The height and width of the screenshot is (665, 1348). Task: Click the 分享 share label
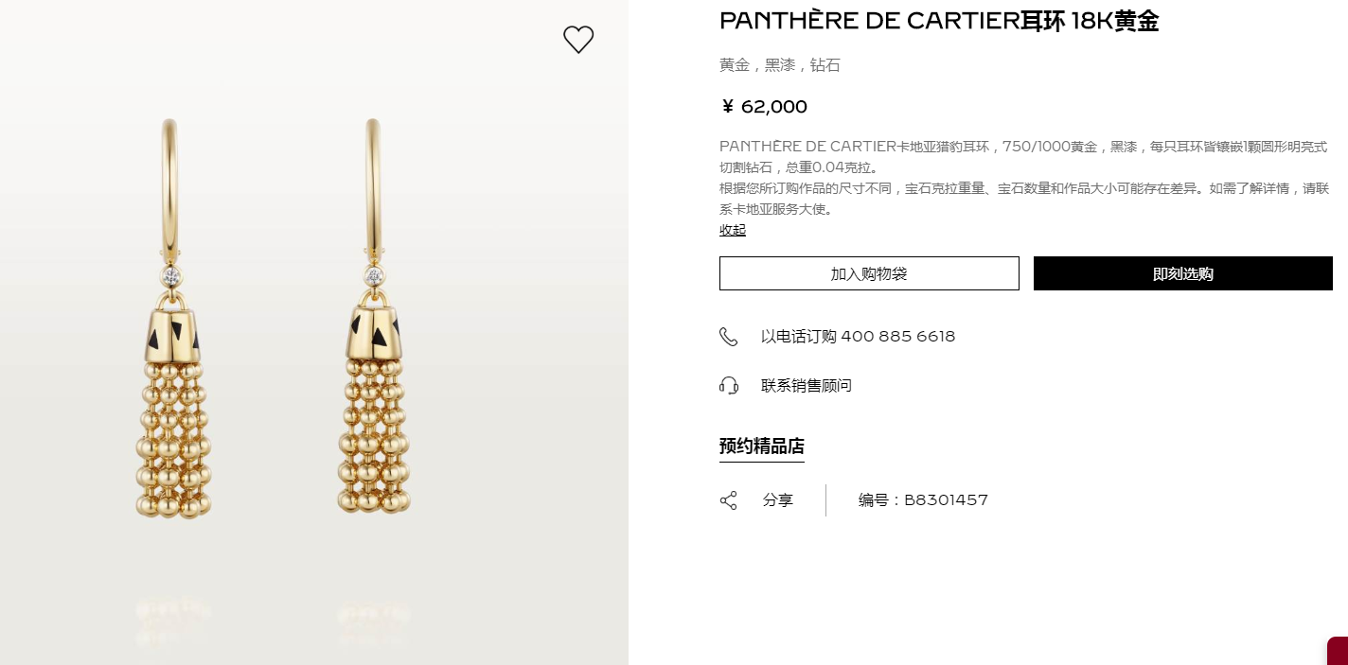coord(778,500)
